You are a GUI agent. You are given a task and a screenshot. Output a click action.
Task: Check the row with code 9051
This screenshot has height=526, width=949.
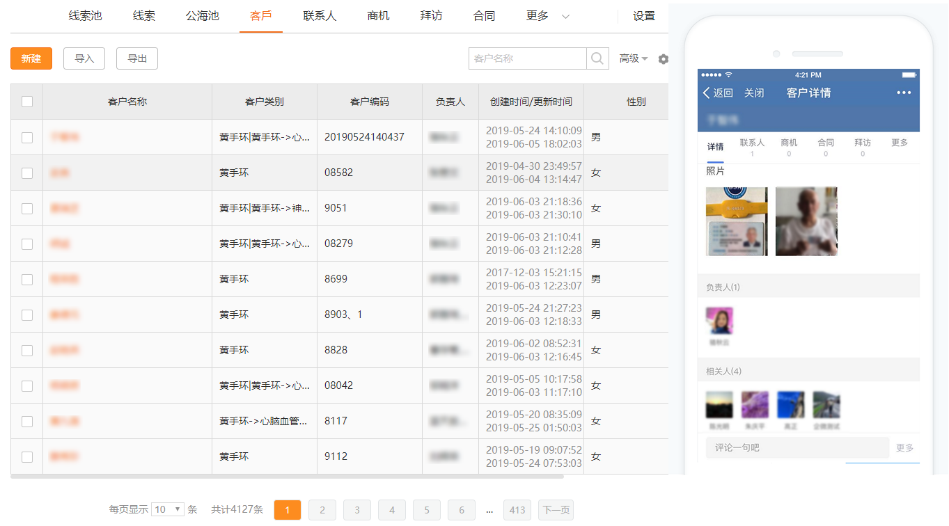tap(27, 208)
